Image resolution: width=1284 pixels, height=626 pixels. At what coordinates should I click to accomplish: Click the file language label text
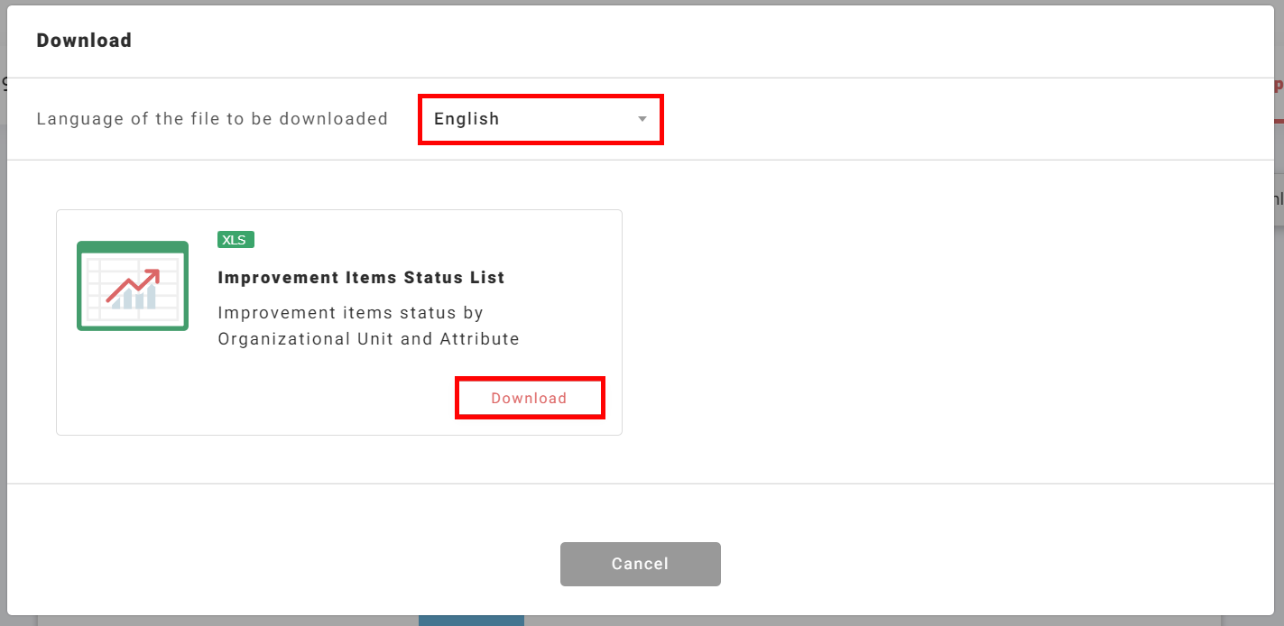pyautogui.click(x=212, y=119)
